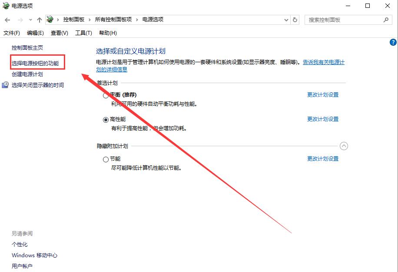Image resolution: width=398 pixels, height=272 pixels.
Task: Select the 高性能 power plan
Action: [x=106, y=119]
